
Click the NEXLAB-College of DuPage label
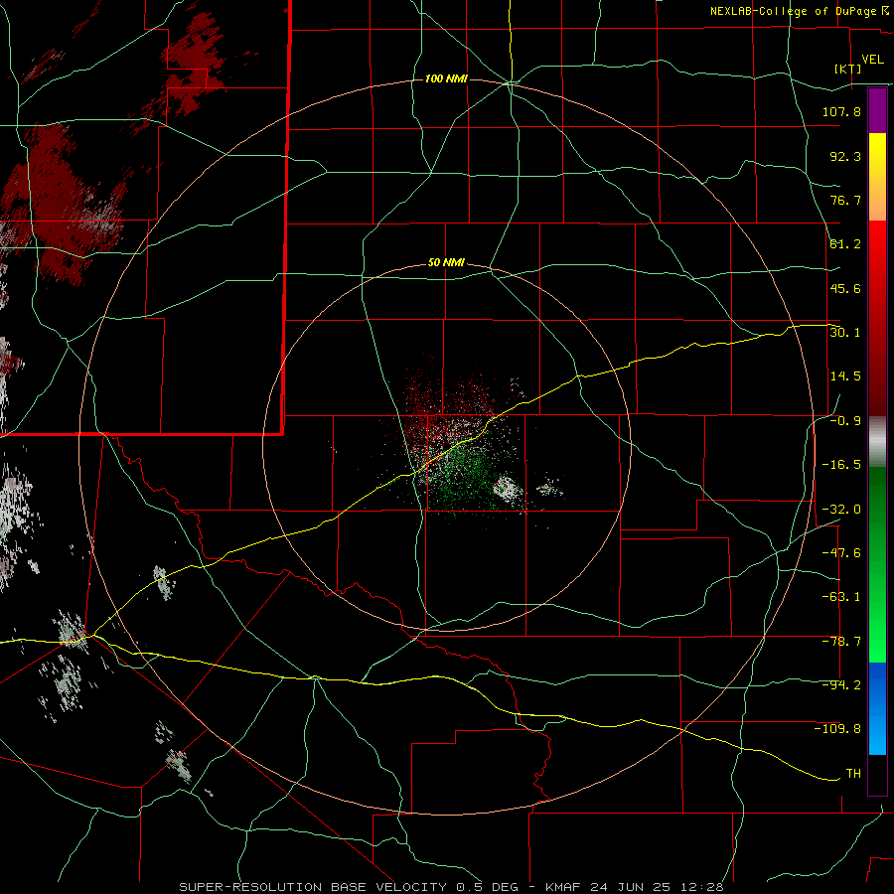(799, 11)
